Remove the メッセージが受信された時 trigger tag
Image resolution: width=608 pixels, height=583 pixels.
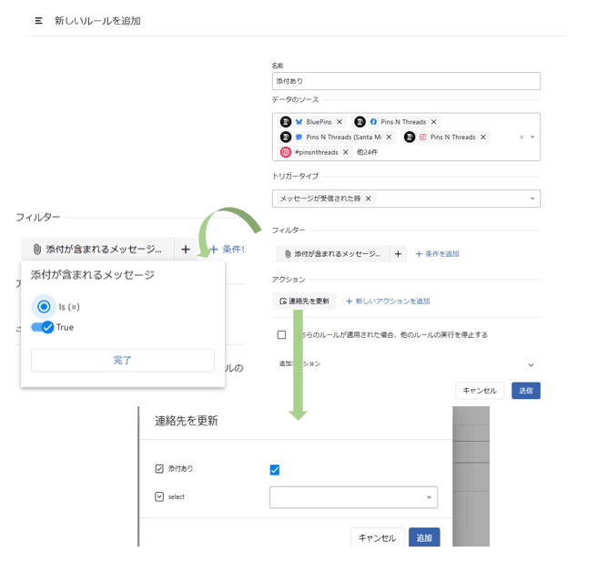(x=369, y=199)
